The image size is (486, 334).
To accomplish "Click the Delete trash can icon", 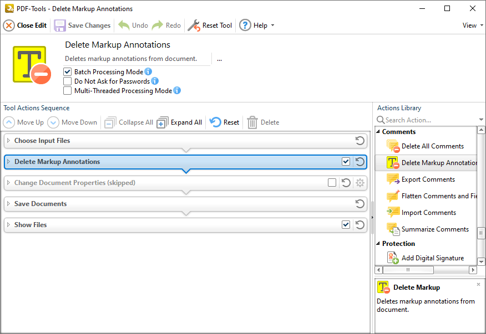I will (252, 122).
